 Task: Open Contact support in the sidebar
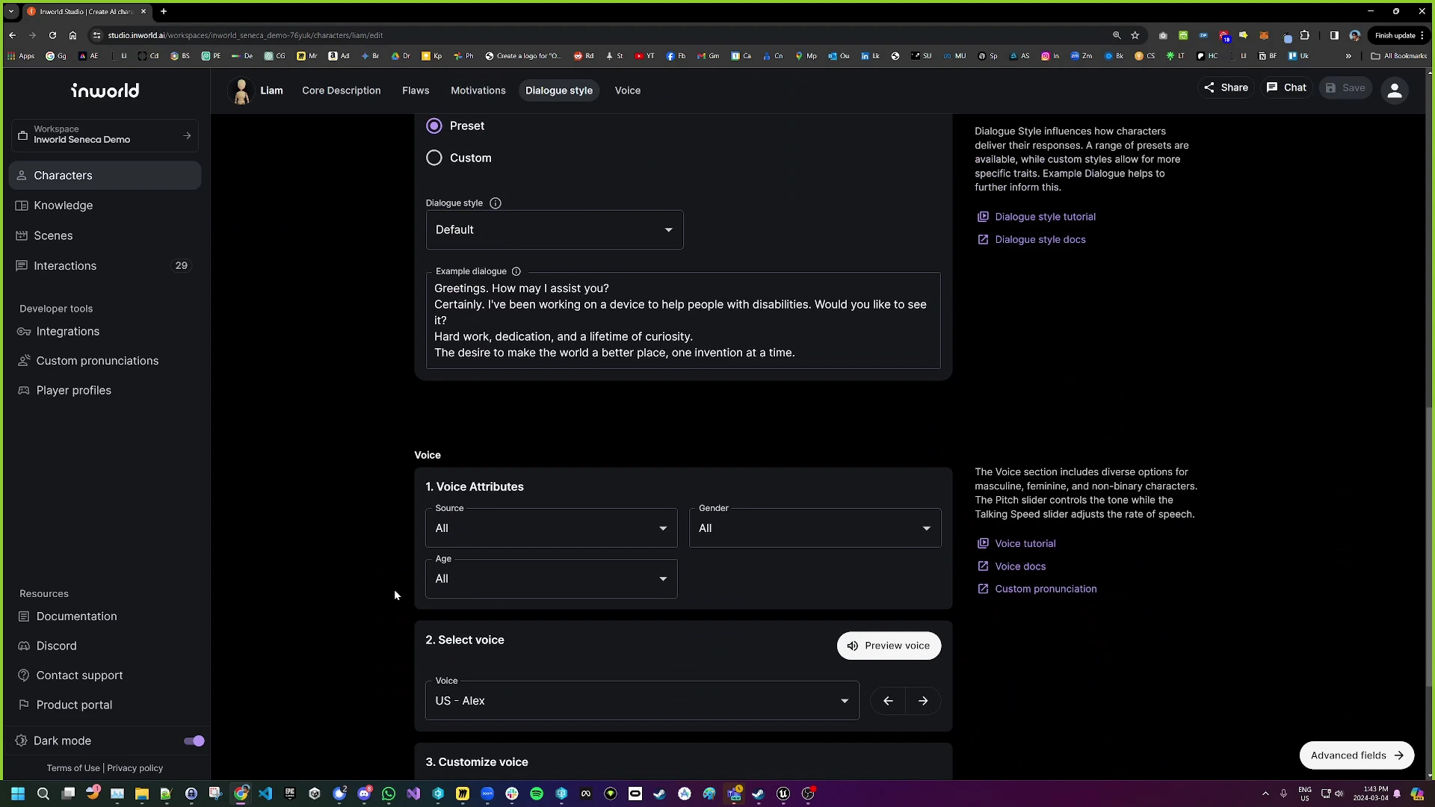79,675
